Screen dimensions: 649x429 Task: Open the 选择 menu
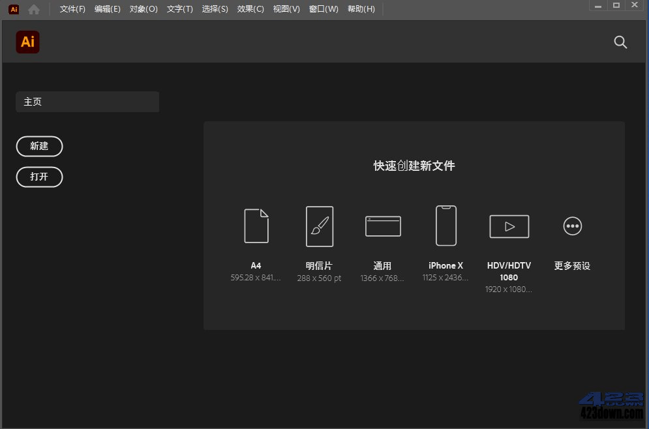point(215,9)
